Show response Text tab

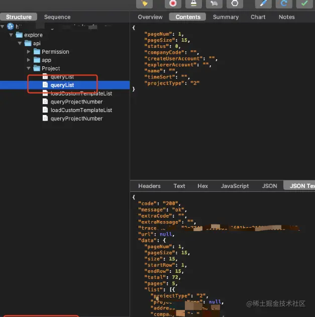(179, 186)
